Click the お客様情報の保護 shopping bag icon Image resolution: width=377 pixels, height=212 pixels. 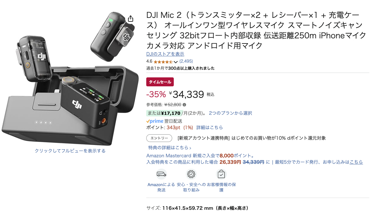click(221, 174)
